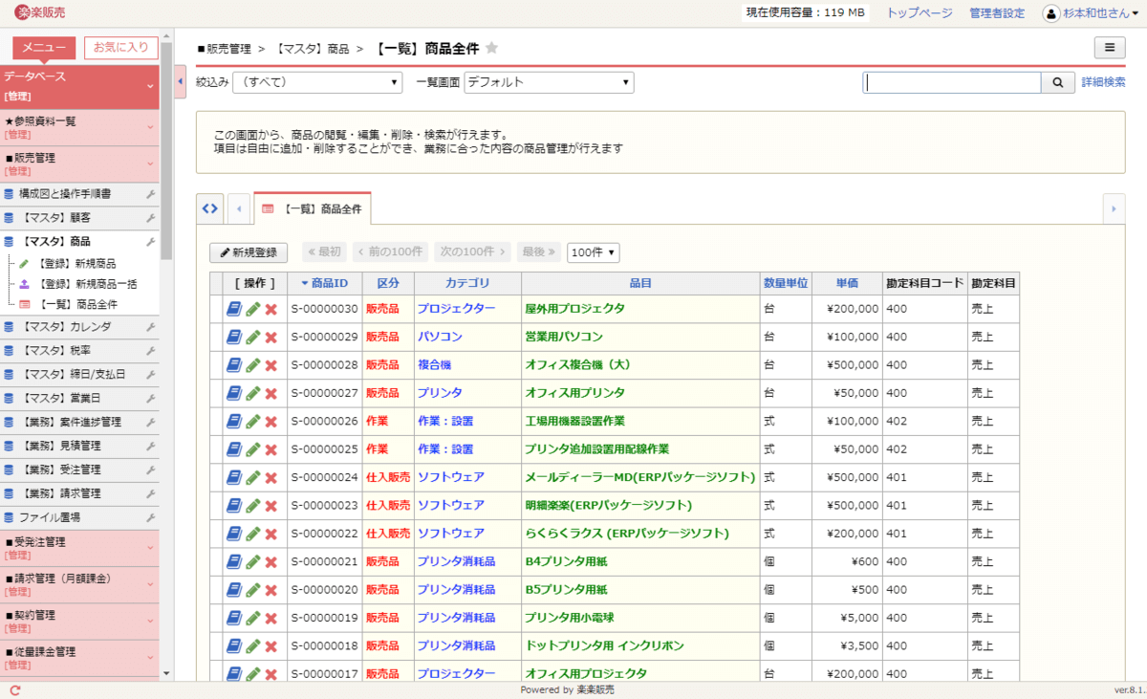The height and width of the screenshot is (699, 1147).
Task: Click wrench icon next to 【マスタ】顧客
Action: (x=150, y=218)
